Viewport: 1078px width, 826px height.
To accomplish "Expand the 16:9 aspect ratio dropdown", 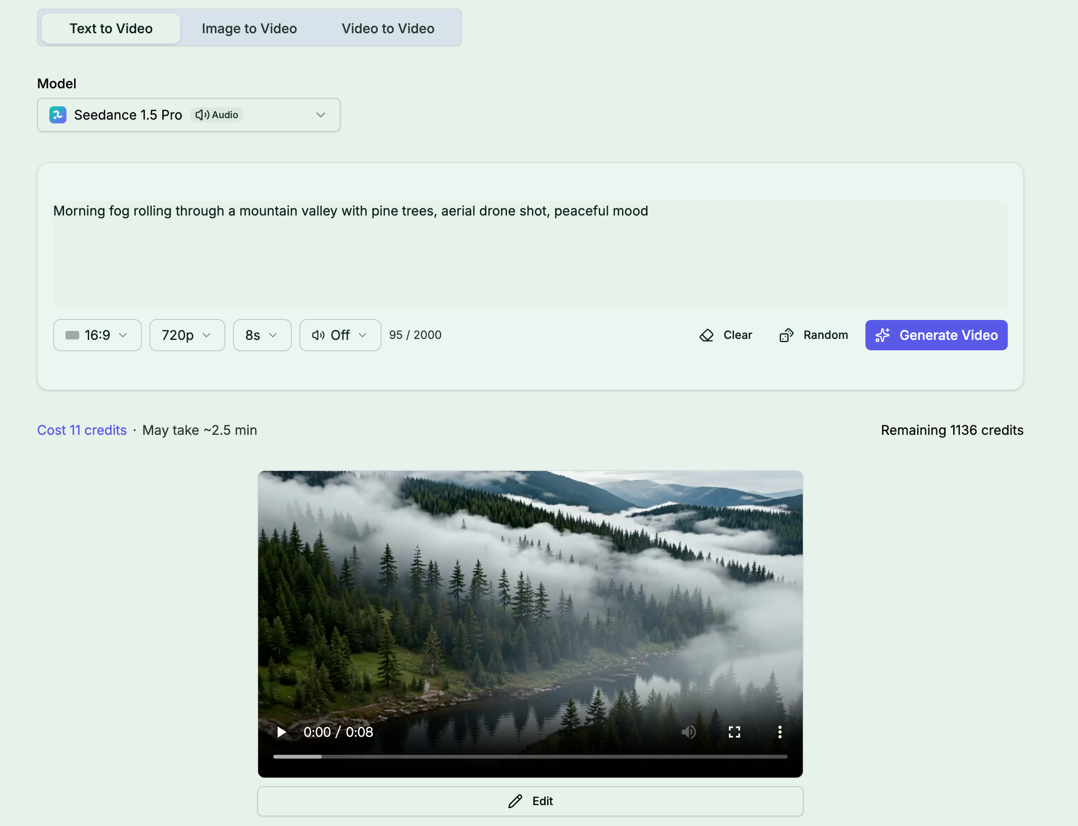I will click(x=97, y=335).
